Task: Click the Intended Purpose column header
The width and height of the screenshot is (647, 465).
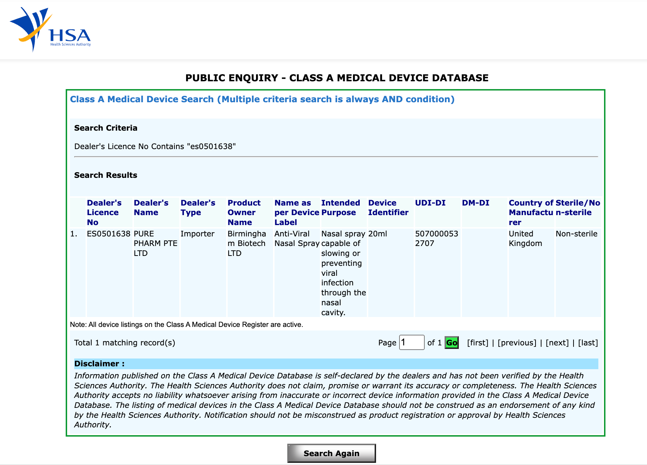Action: (341, 208)
